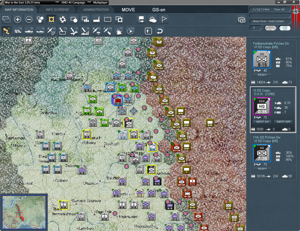300x231 pixels.
Task: Select the F2 Rail mode icon
Action: (18, 31)
